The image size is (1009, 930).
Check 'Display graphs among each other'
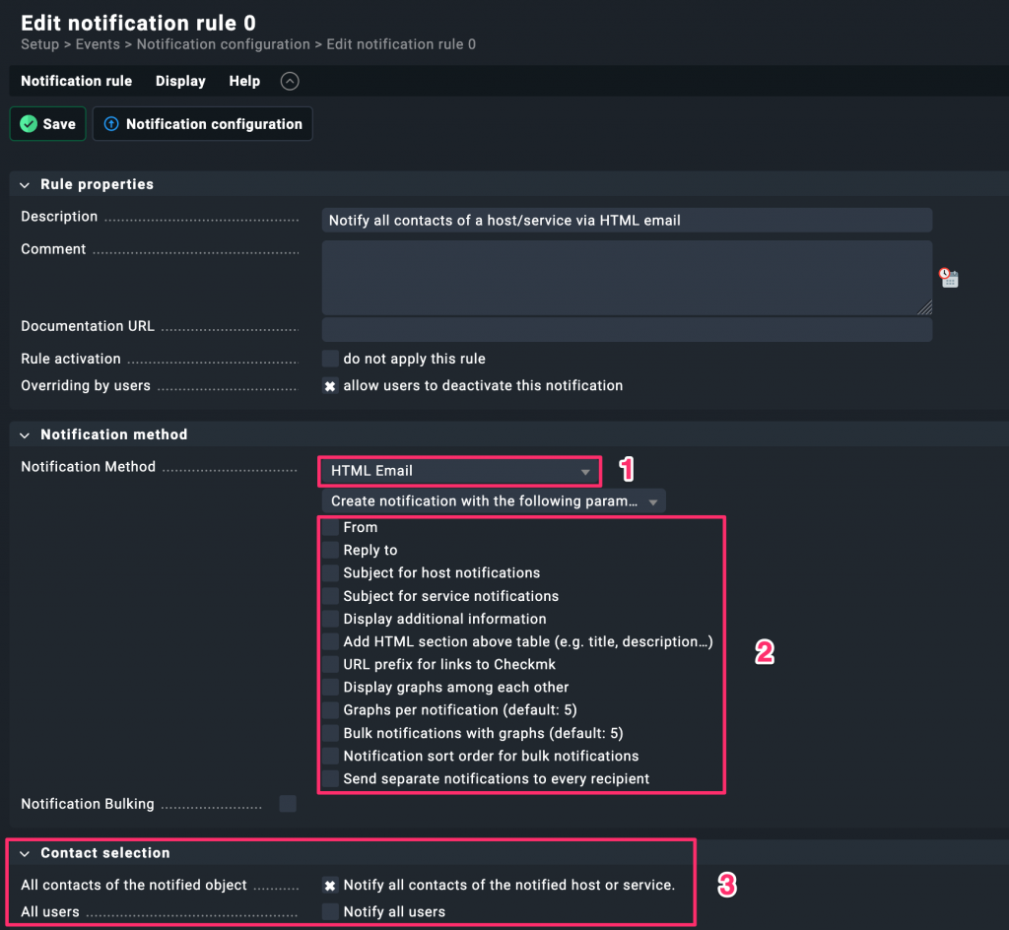(x=330, y=688)
